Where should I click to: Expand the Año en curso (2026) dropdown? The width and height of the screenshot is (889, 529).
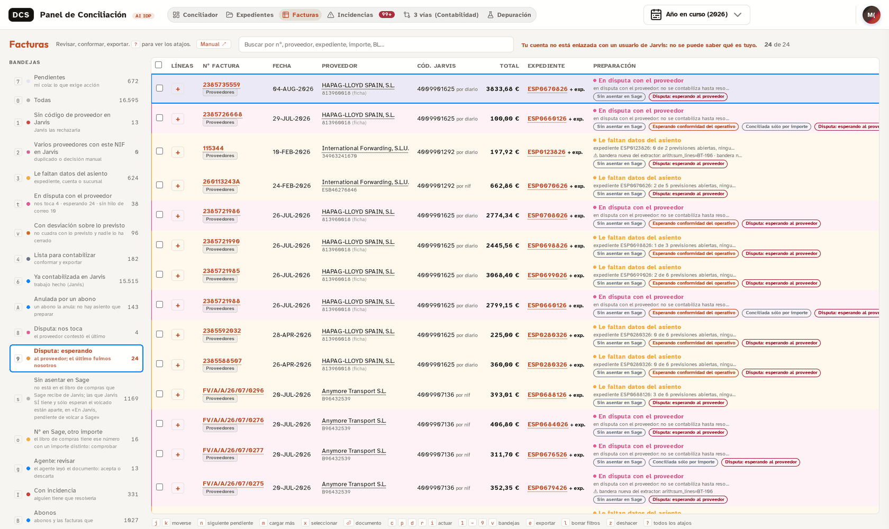pyautogui.click(x=696, y=15)
